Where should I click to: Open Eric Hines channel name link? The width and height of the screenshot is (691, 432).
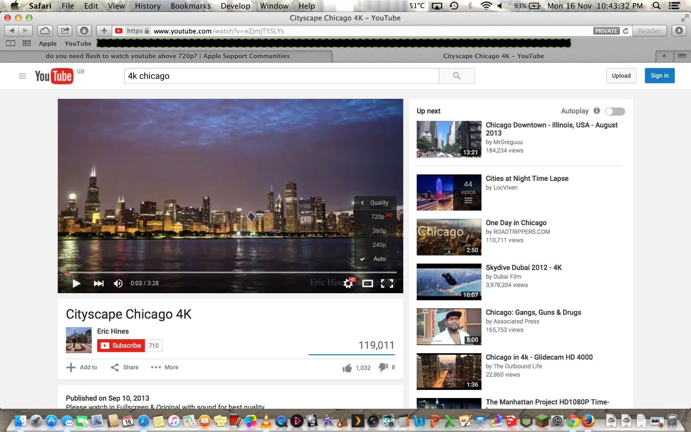click(113, 331)
